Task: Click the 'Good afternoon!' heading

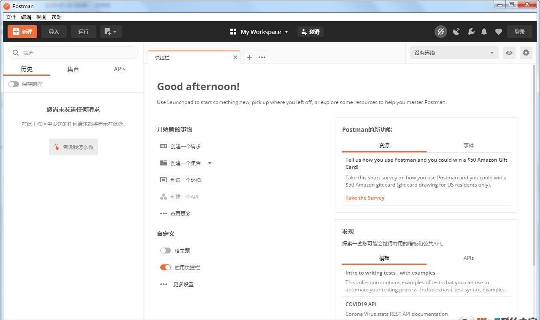Action: (x=198, y=86)
